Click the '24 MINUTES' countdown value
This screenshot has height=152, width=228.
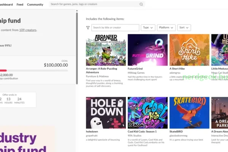pos(19,100)
